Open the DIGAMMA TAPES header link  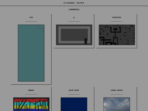(74, 3)
